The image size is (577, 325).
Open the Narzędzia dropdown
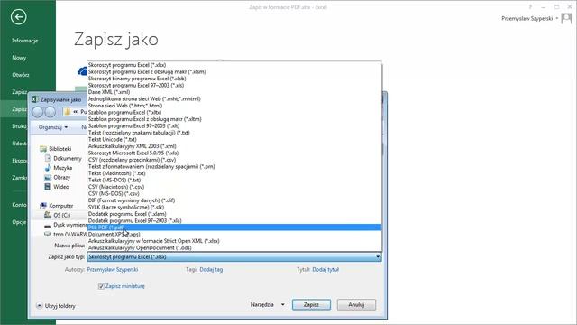(x=267, y=305)
